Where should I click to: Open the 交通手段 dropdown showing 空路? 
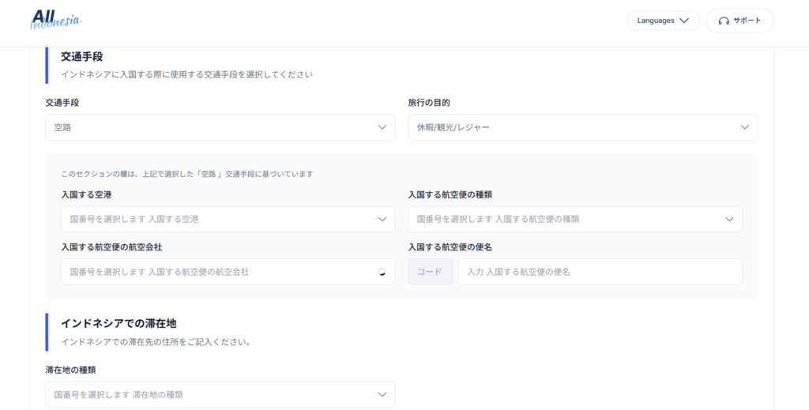coord(220,127)
